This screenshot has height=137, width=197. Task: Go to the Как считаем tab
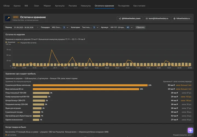click(x=139, y=6)
